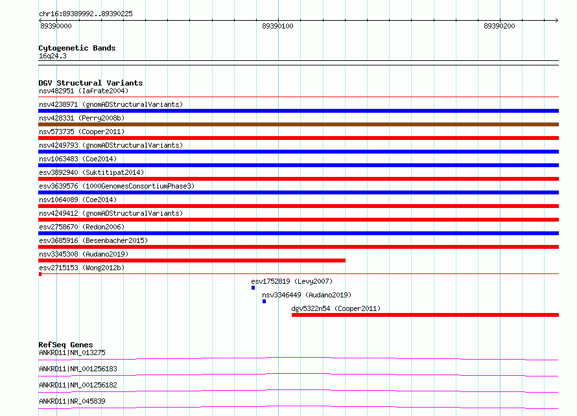The image size is (577, 416).
Task: Click the magenta ANKRD11 NM_013275 gene line
Action: (298, 358)
